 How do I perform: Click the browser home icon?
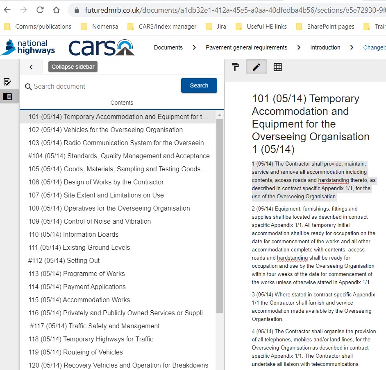pyautogui.click(x=56, y=10)
